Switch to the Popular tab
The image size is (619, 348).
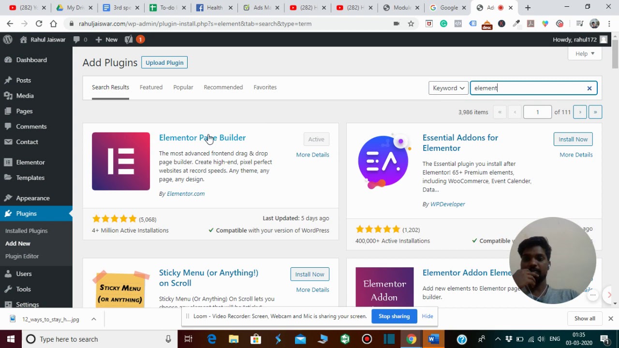tap(183, 87)
